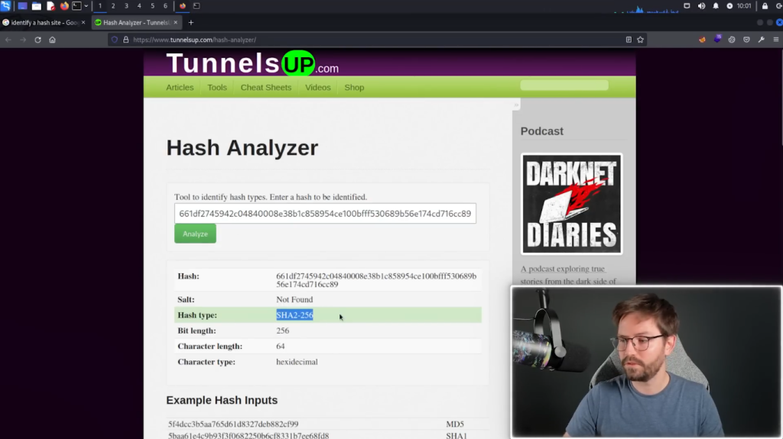
Task: Open the file manager icon in taskbar
Action: 37,6
